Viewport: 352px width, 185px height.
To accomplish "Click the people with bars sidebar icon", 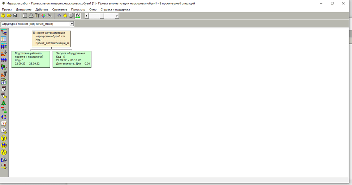I will 4,46.
